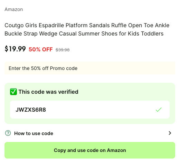Select the JWZXS6R8 promo code field
Screen dimensions: 179x163
(90, 110)
